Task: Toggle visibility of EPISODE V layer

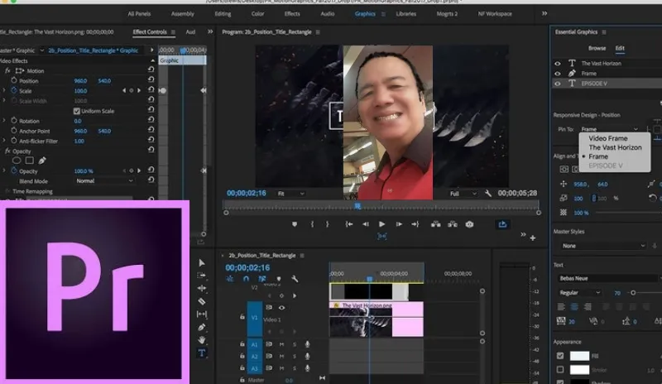Action: pyautogui.click(x=558, y=84)
